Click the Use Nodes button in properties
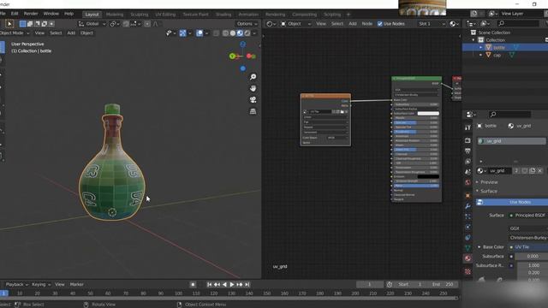Screen dimensions: 548x308 [x=512, y=202]
